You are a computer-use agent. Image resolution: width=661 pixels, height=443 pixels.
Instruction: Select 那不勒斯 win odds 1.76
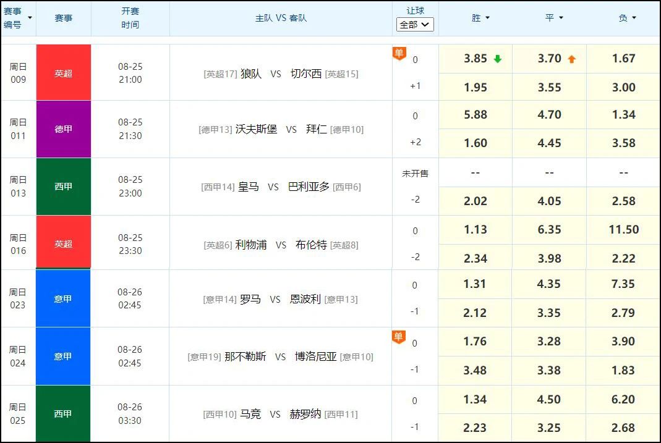pos(475,342)
